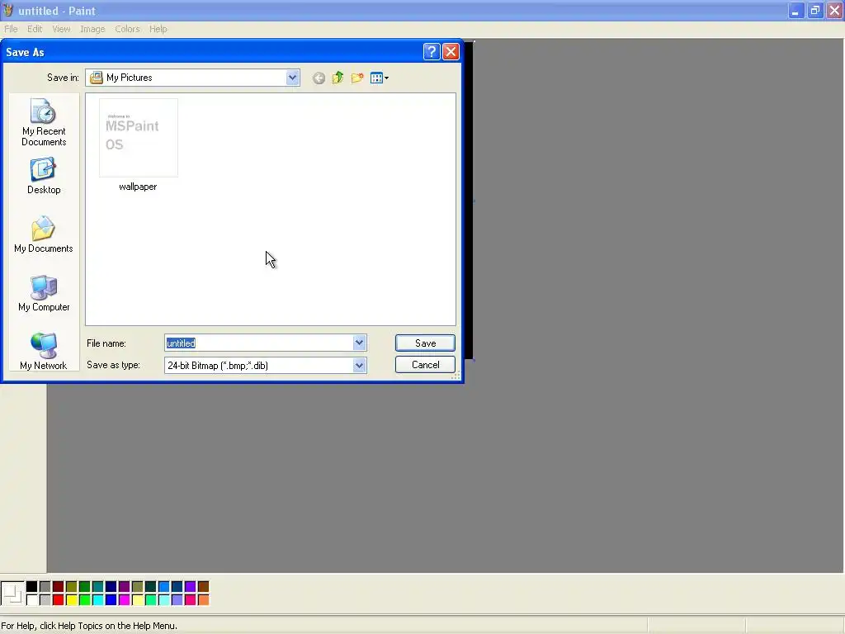The height and width of the screenshot is (634, 845).
Task: Click the My Pictures location combo box
Action: click(x=192, y=78)
